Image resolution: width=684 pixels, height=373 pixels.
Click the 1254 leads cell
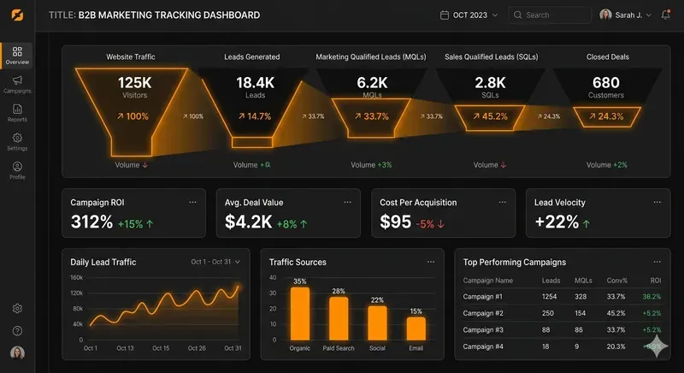coord(549,297)
